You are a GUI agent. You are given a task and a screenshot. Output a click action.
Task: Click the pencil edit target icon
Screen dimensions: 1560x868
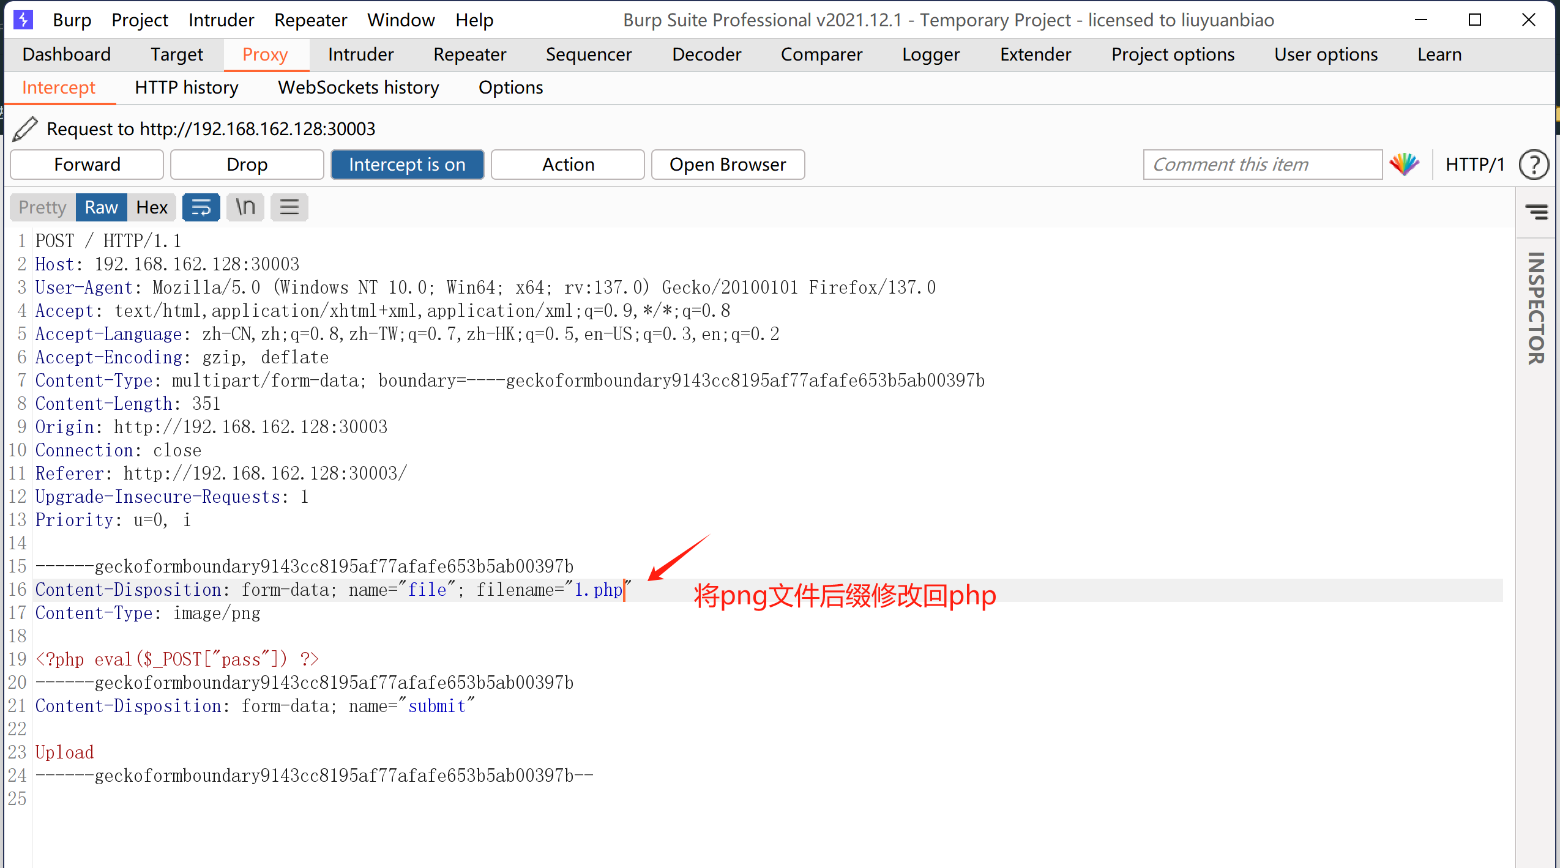25,129
